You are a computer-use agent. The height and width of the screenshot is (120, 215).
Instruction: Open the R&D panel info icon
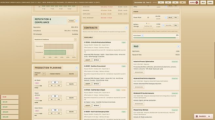click(178, 47)
